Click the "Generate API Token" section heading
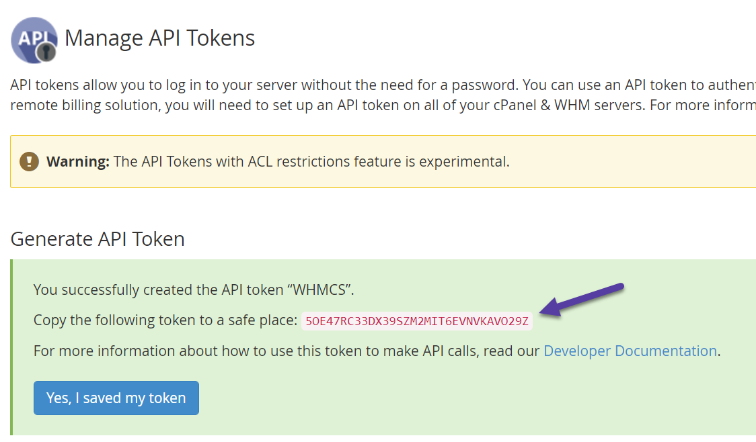 98,239
